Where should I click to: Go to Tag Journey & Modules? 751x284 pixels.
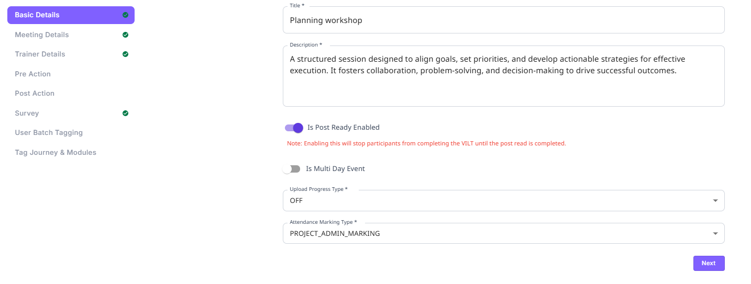click(56, 153)
